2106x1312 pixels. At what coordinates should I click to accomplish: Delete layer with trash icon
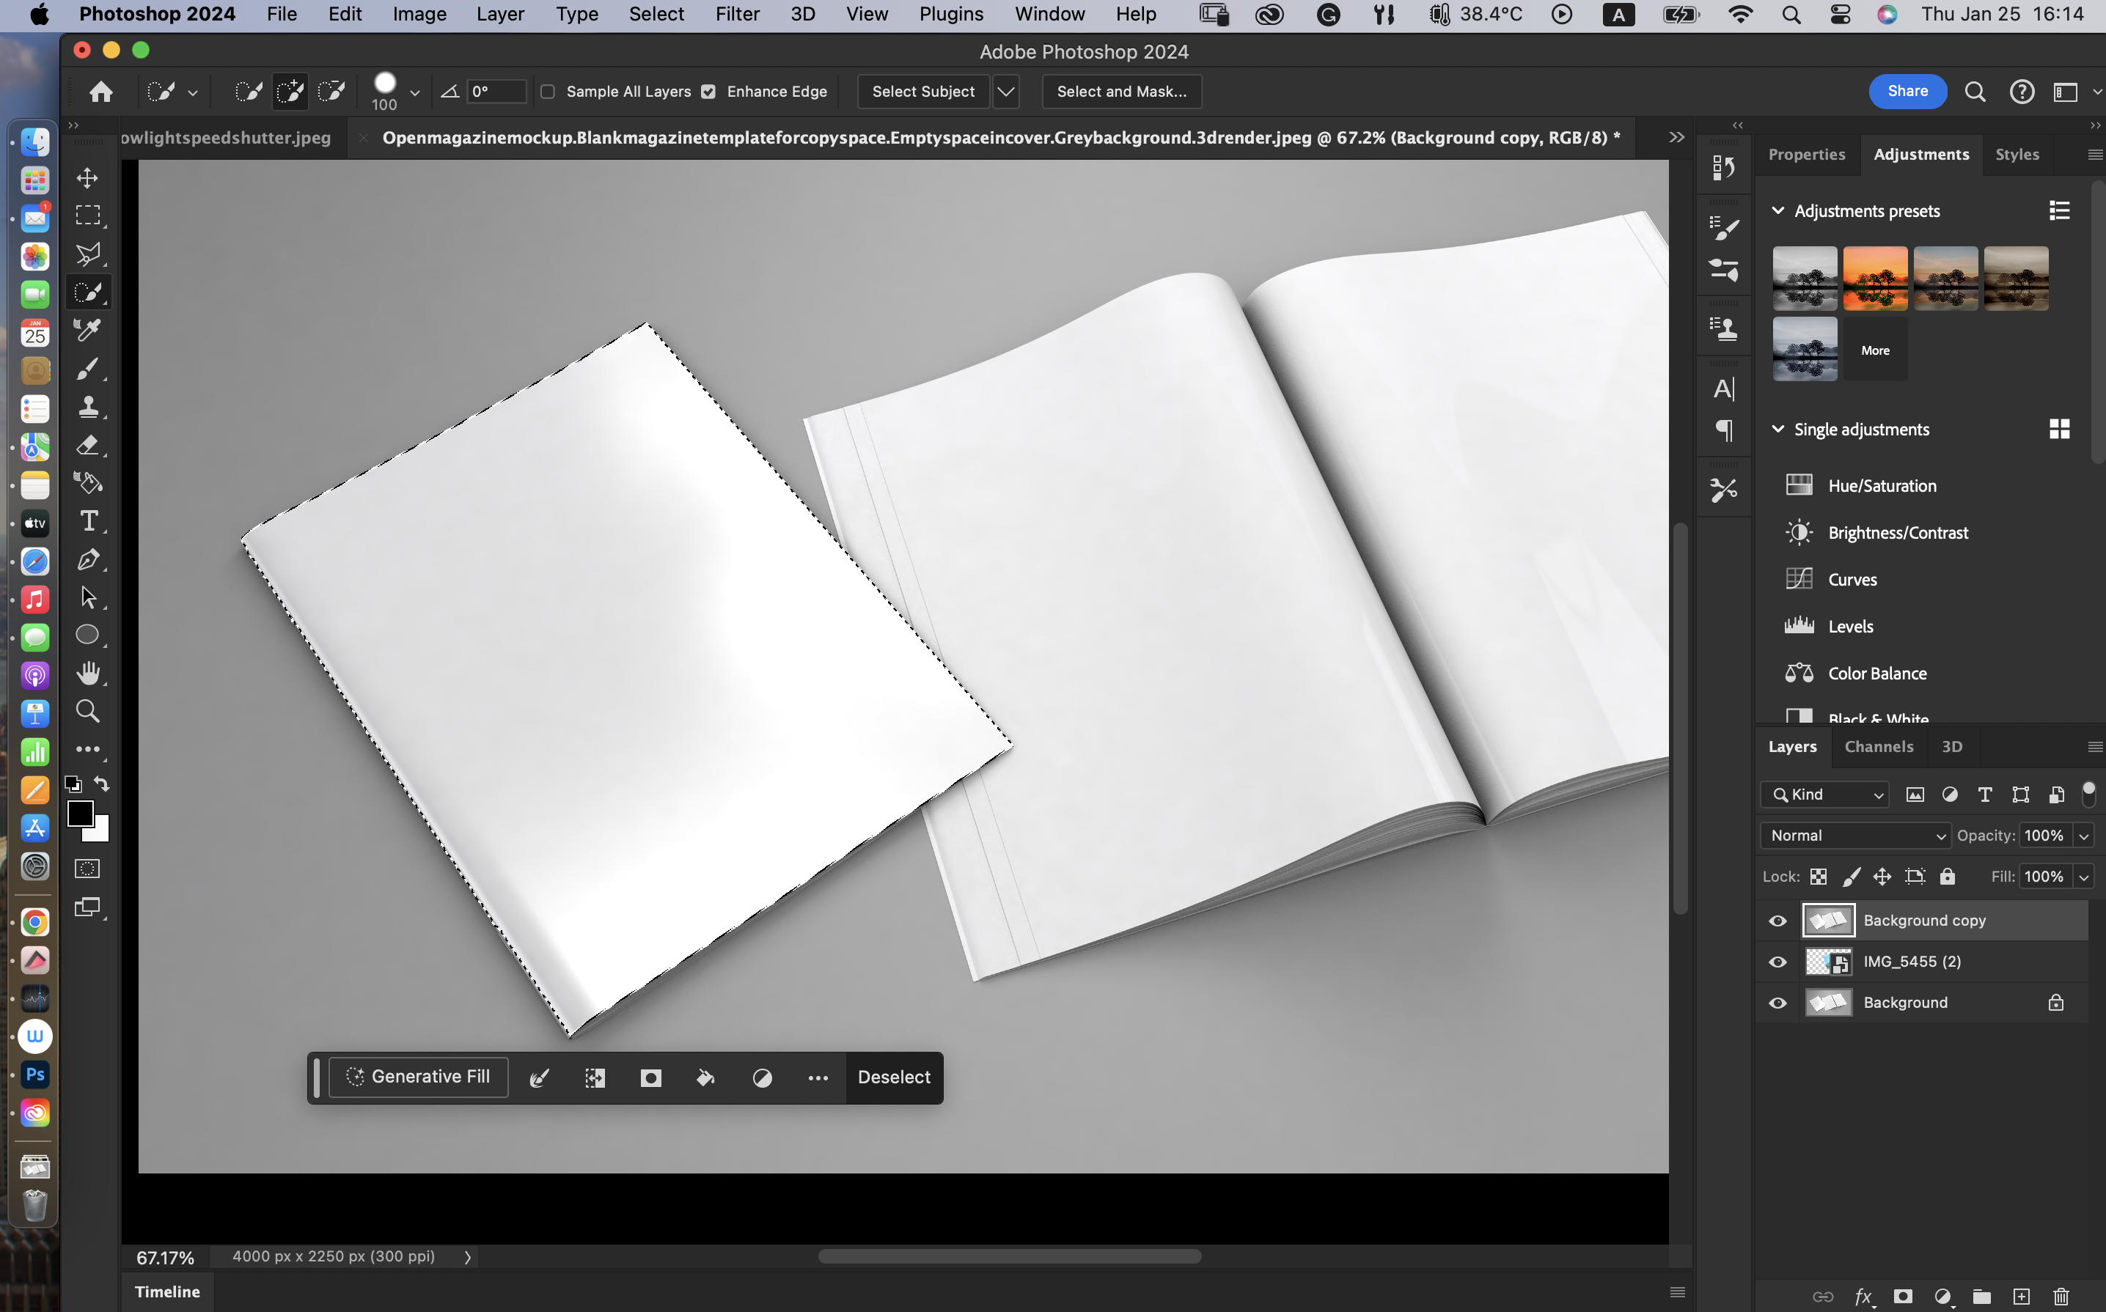(x=2061, y=1296)
